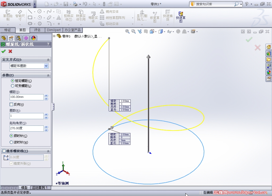The width and height of the screenshot is (272, 196).
Task: Select Clockwise (顺时针) radio button
Action: pyautogui.click(x=11, y=136)
